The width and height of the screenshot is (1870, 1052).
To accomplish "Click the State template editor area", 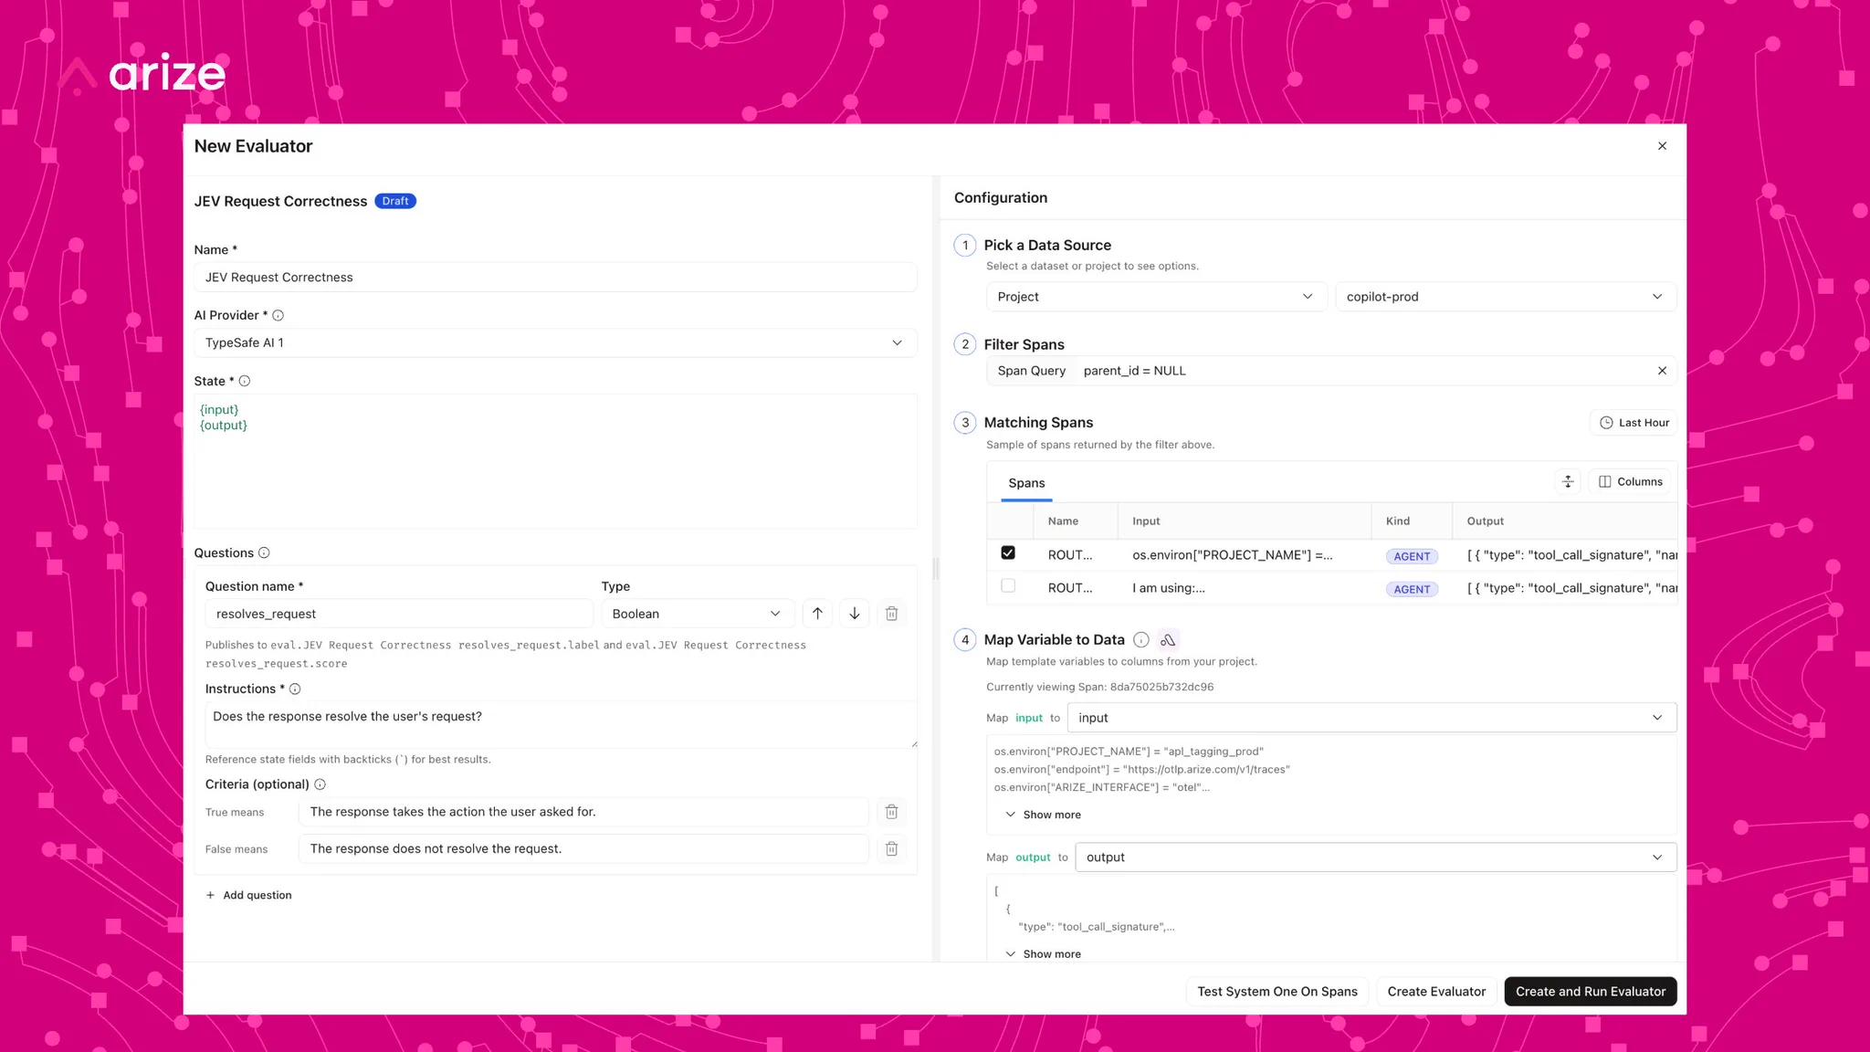I will click(555, 461).
